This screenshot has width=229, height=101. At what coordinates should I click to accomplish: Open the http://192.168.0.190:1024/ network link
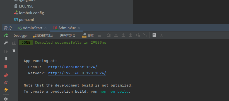tap(77, 73)
